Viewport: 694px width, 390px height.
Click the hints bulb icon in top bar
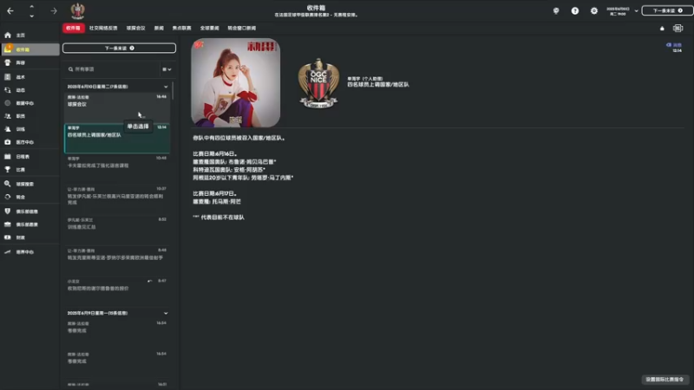[x=556, y=10]
